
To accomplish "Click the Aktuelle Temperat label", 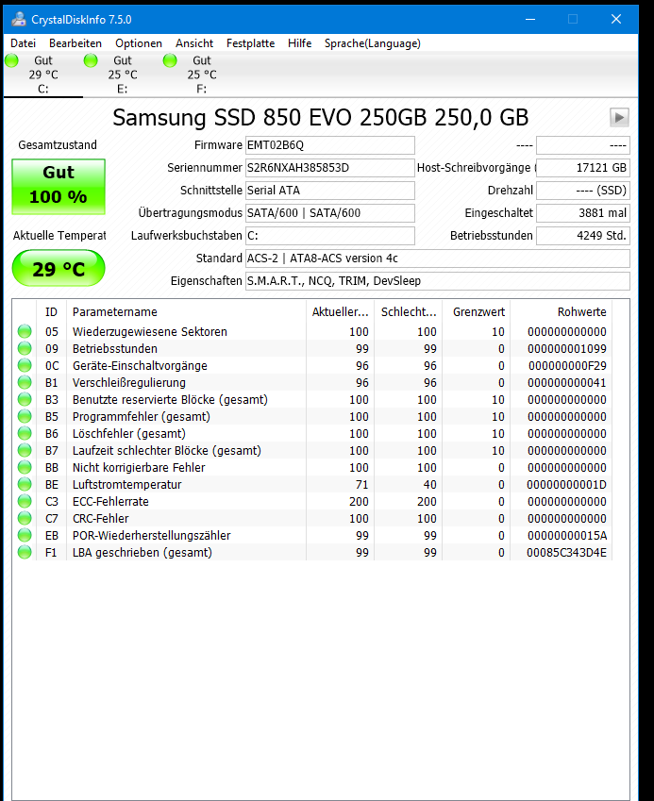I will 59,236.
